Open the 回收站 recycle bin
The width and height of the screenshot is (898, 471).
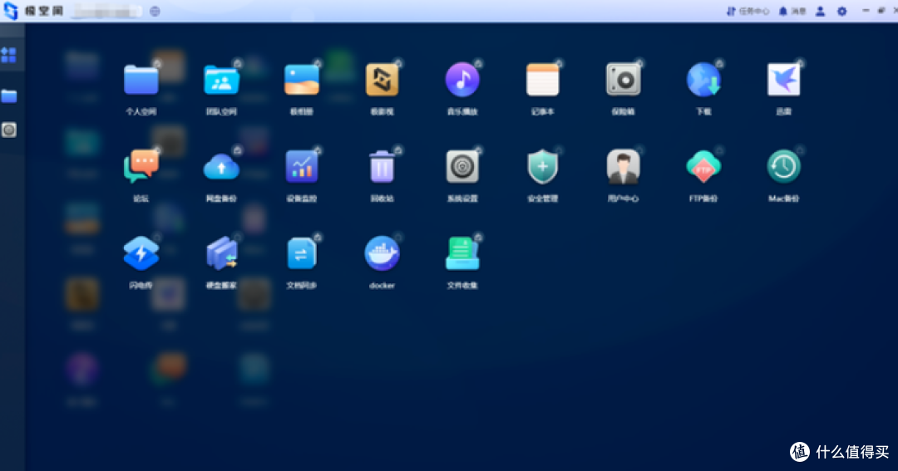tap(382, 166)
